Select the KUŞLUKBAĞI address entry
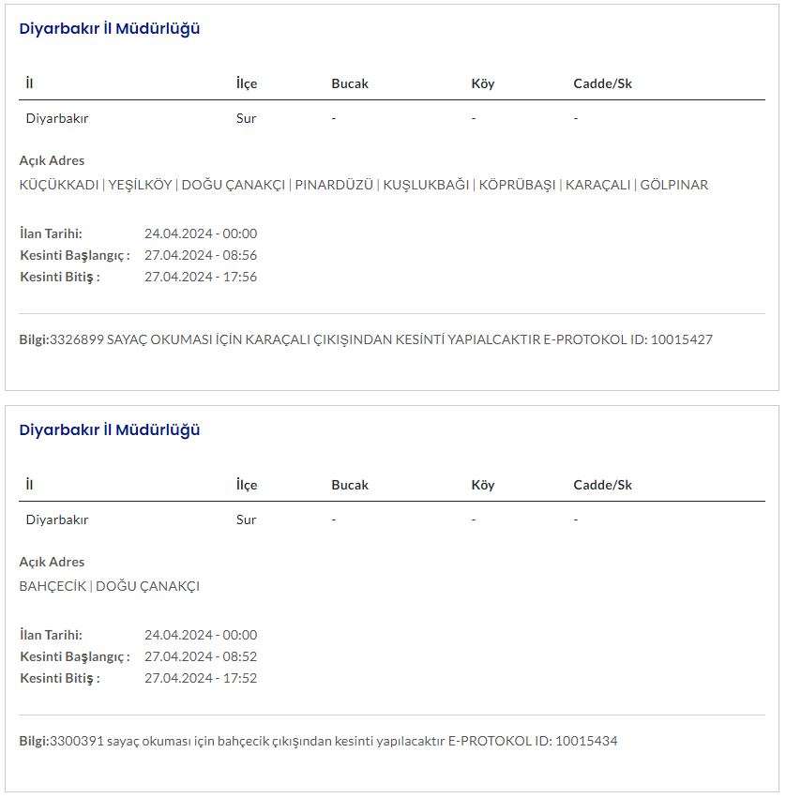 coord(426,185)
